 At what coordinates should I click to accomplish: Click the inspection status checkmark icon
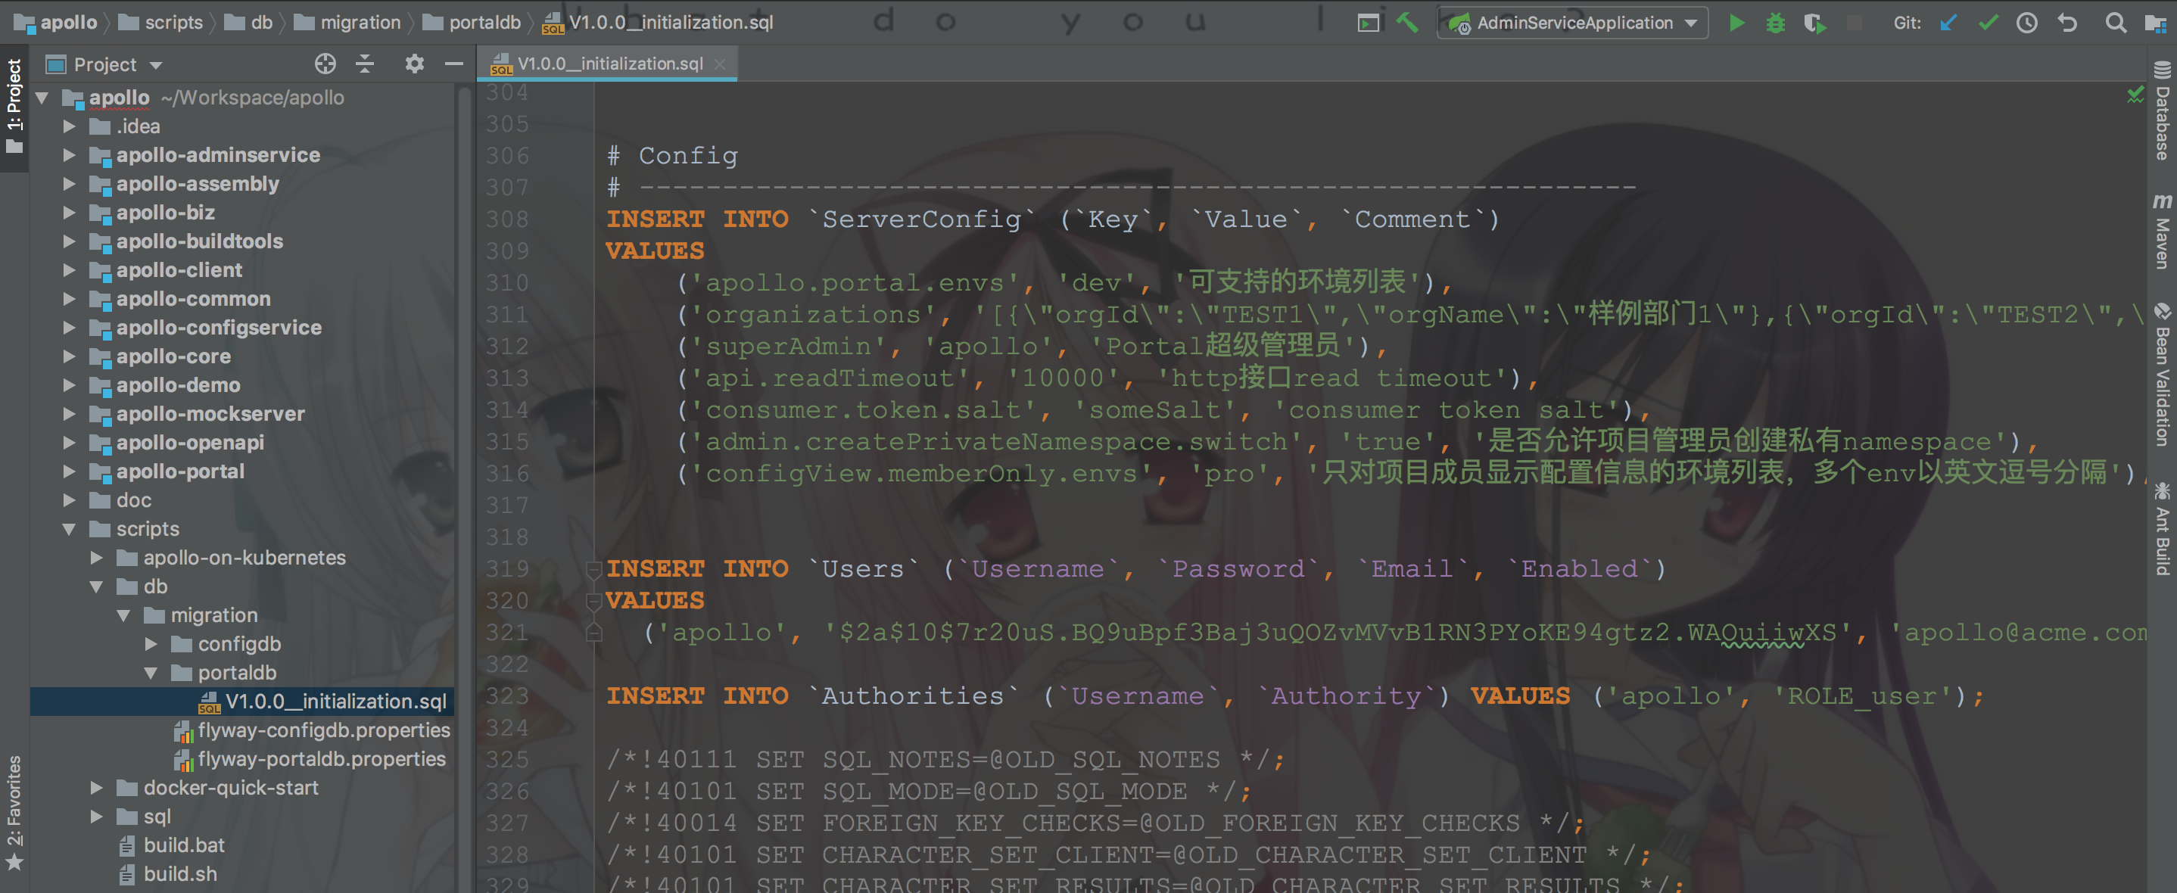[2135, 95]
